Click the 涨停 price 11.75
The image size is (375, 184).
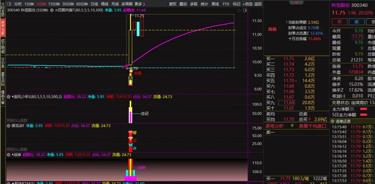pos(358,66)
